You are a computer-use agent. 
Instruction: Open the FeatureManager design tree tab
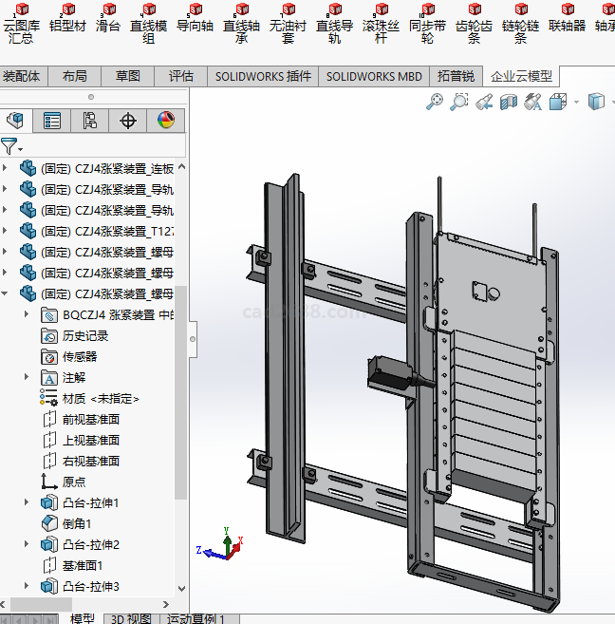click(14, 121)
